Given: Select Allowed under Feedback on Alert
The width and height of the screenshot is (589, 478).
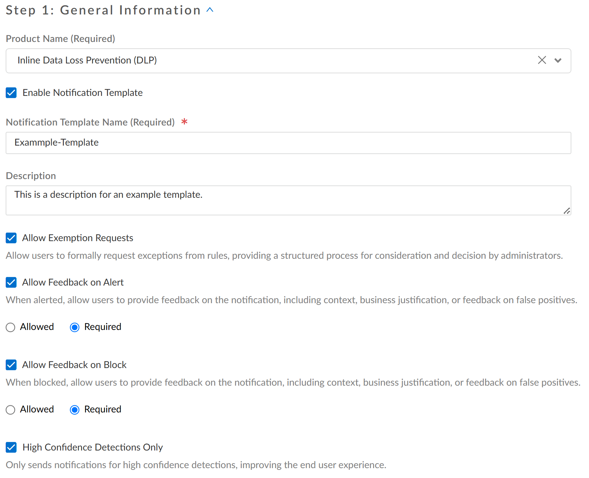Looking at the screenshot, I should [x=11, y=327].
